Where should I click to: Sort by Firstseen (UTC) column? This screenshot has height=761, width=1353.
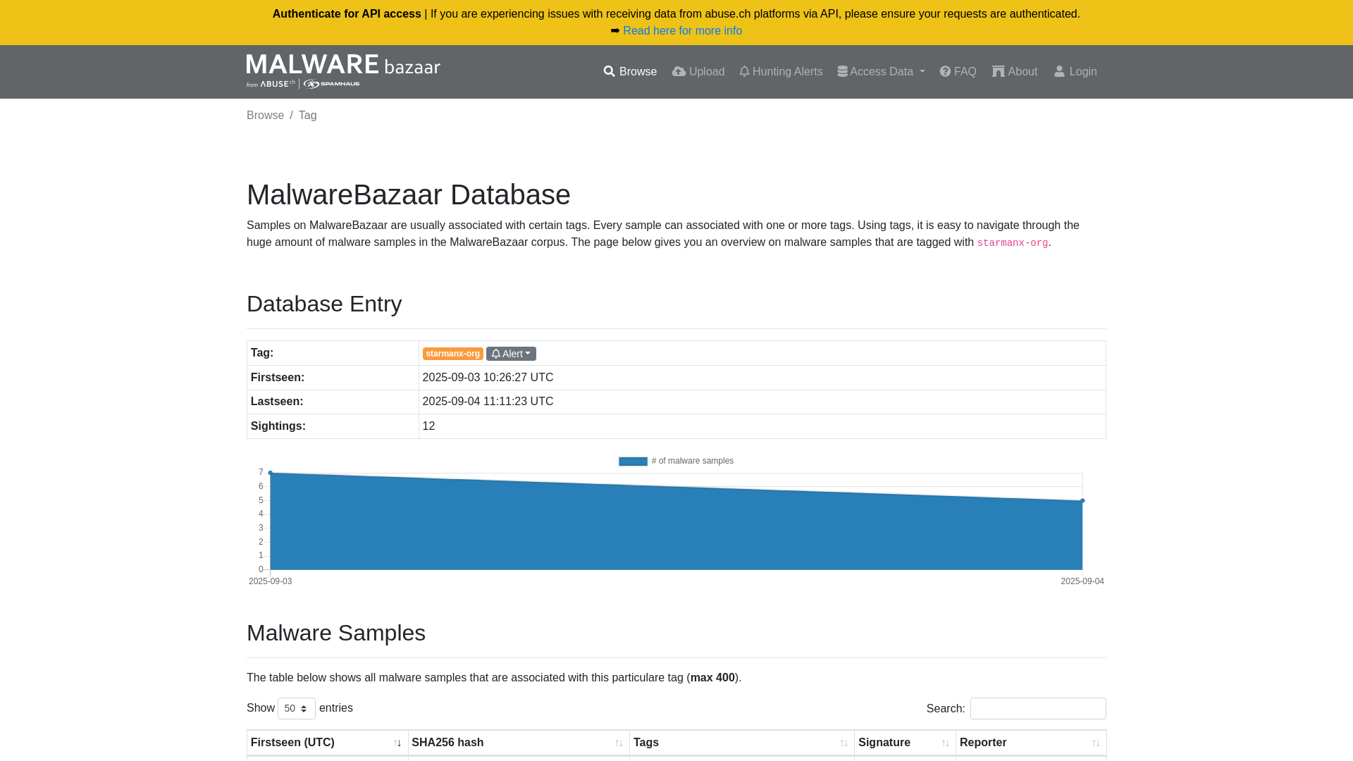click(327, 743)
